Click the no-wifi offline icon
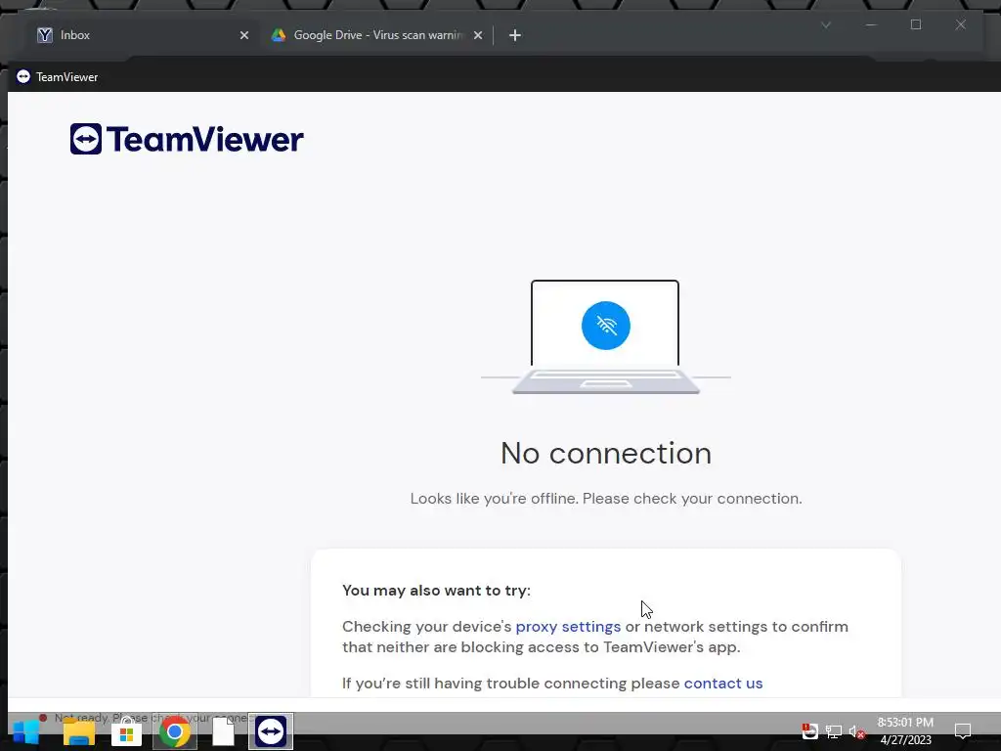The image size is (1001, 751). [x=606, y=326]
